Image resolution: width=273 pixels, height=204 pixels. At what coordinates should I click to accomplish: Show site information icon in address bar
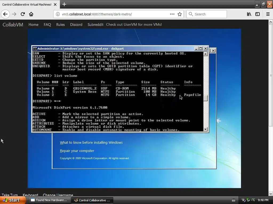(x=58, y=14)
